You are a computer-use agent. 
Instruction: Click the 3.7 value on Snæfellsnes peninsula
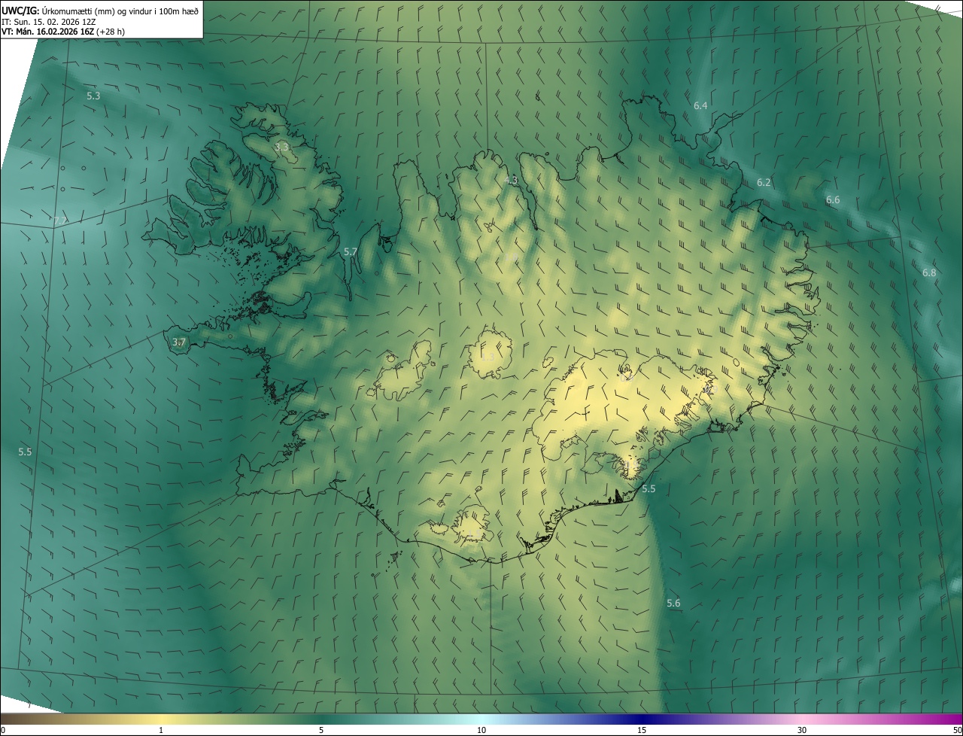click(179, 342)
